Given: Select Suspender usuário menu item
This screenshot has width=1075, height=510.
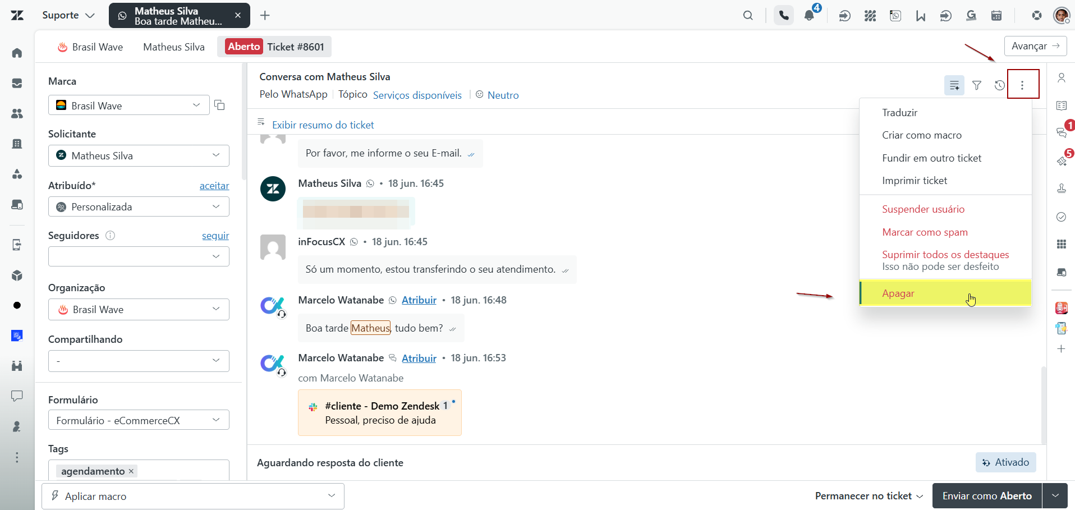Looking at the screenshot, I should coord(945,209).
